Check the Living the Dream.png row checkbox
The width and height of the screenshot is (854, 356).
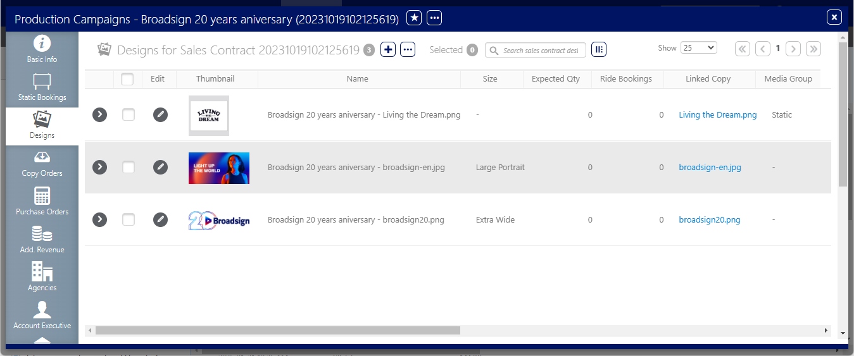click(129, 114)
